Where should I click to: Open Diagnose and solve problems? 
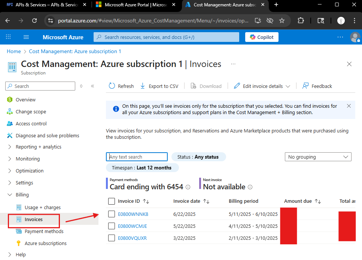tap(47, 136)
